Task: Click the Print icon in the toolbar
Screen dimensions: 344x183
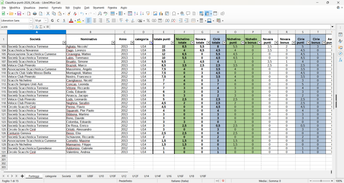Action: [35, 14]
